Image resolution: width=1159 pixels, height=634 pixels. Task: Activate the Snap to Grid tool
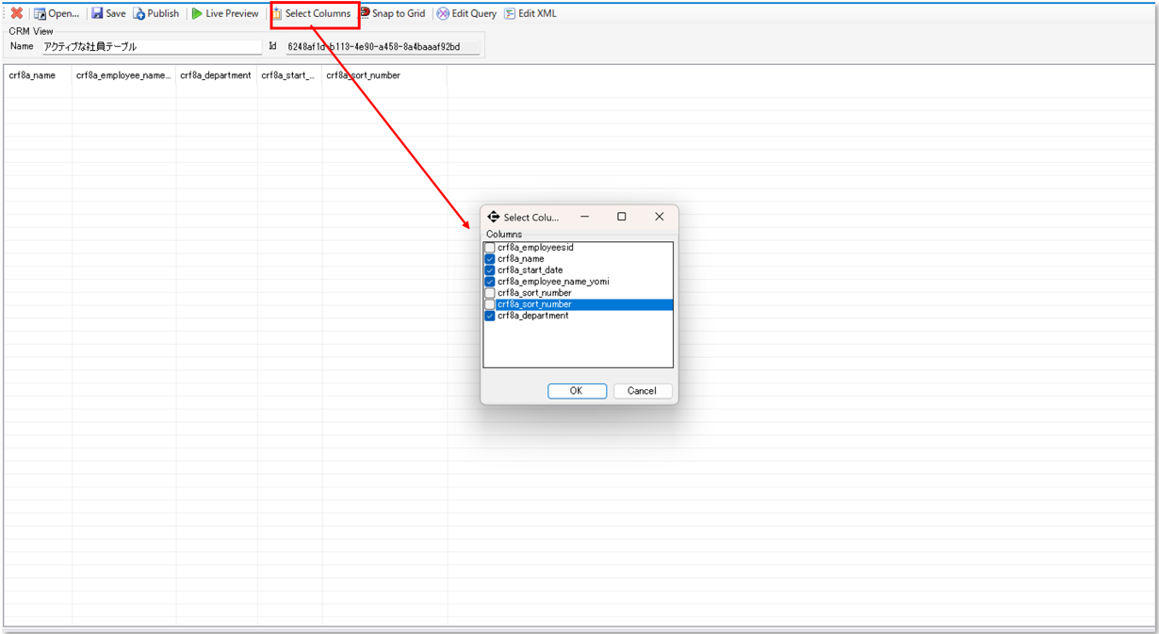pos(392,14)
